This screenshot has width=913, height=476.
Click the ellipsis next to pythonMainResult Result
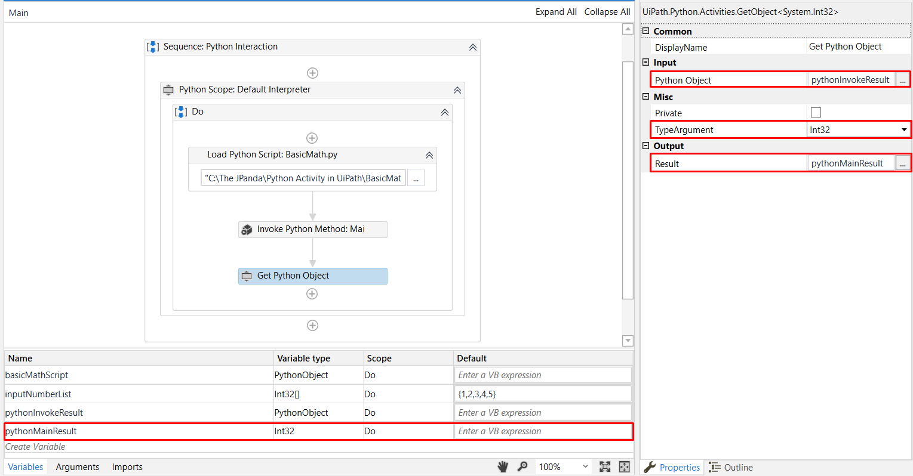[902, 163]
